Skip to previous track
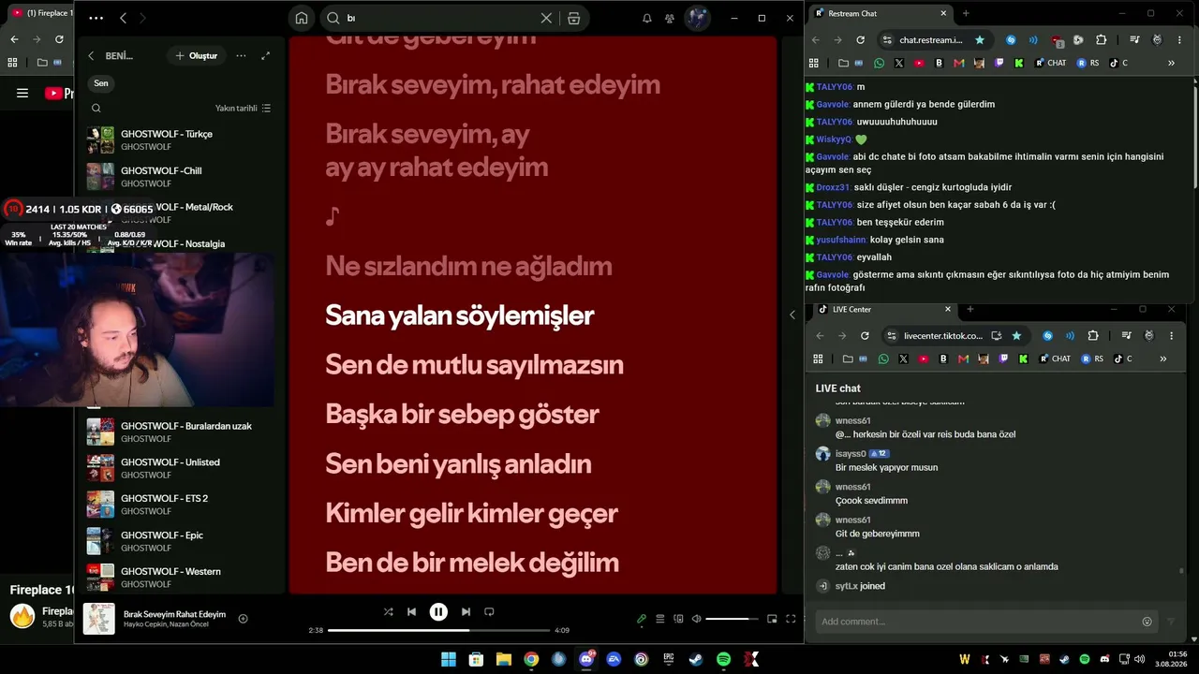Screen dimensions: 1199x674 411,612
